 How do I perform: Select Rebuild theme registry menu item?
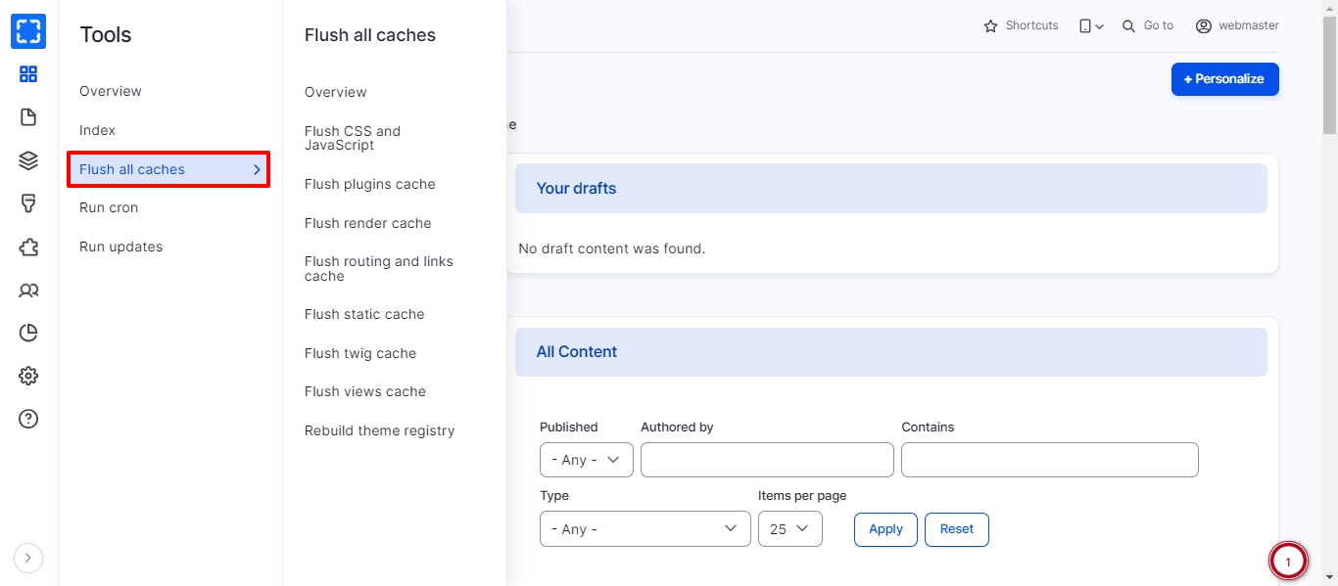(x=379, y=430)
